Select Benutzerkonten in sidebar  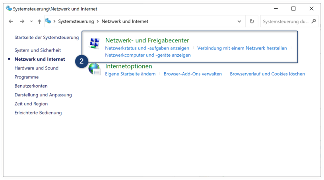point(31,86)
